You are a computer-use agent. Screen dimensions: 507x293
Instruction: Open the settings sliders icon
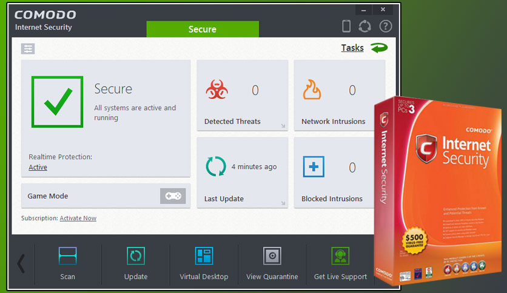(x=28, y=48)
